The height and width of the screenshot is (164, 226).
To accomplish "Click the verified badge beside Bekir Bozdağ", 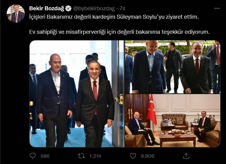I will click(x=68, y=8).
